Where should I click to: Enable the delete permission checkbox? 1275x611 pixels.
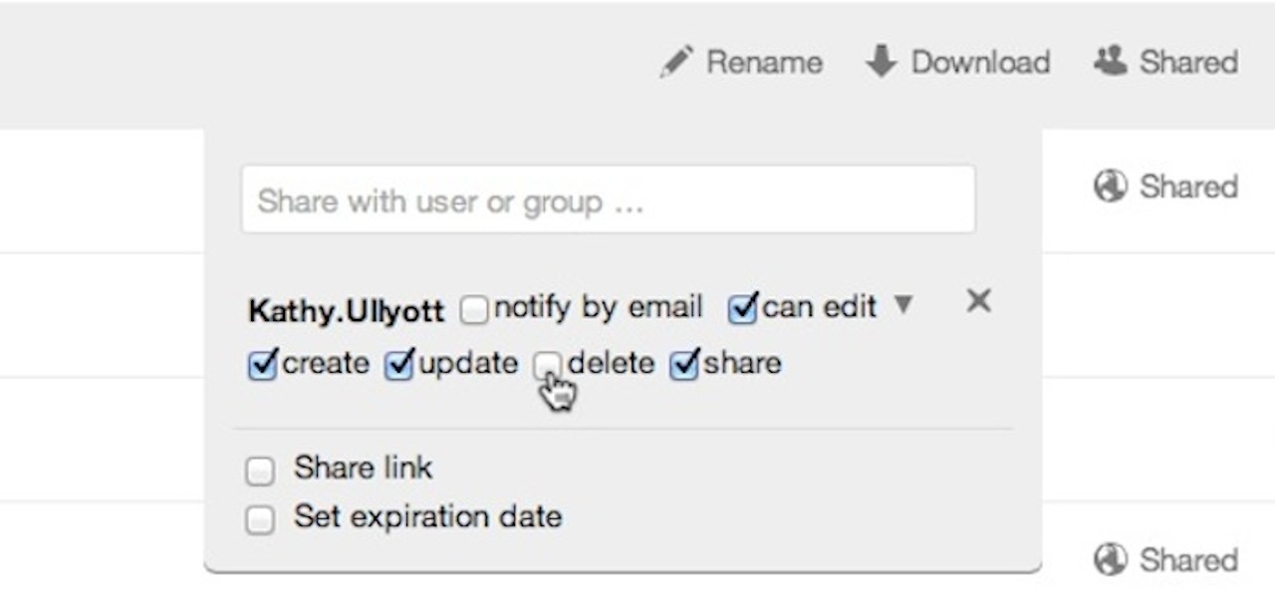click(546, 366)
